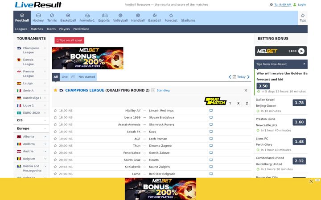Open live broadcast icon for Mjallby Aif match
321x200 pixels.
pyautogui.click(x=211, y=110)
